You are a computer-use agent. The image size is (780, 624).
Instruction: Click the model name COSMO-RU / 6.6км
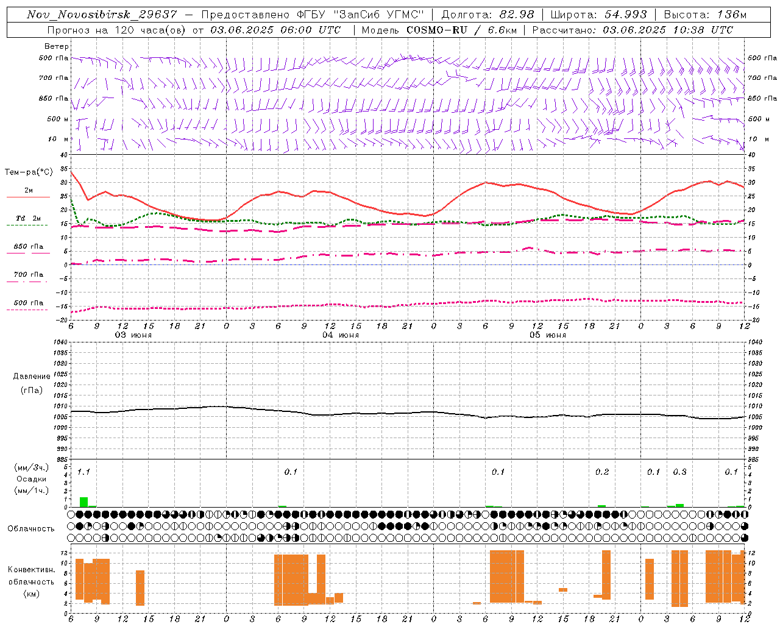[461, 30]
